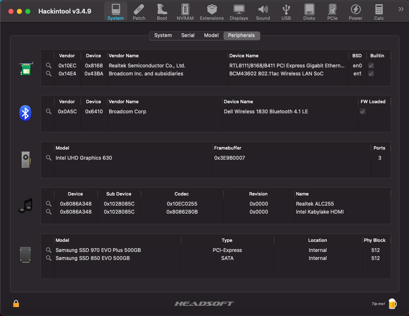Click the audio Codec column header
Viewport: 409px width, 316px height.
click(182, 194)
